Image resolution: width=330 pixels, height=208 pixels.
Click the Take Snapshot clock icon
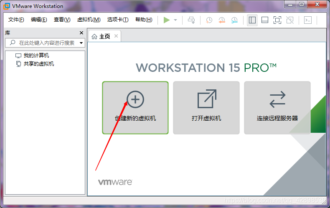(x=209, y=20)
